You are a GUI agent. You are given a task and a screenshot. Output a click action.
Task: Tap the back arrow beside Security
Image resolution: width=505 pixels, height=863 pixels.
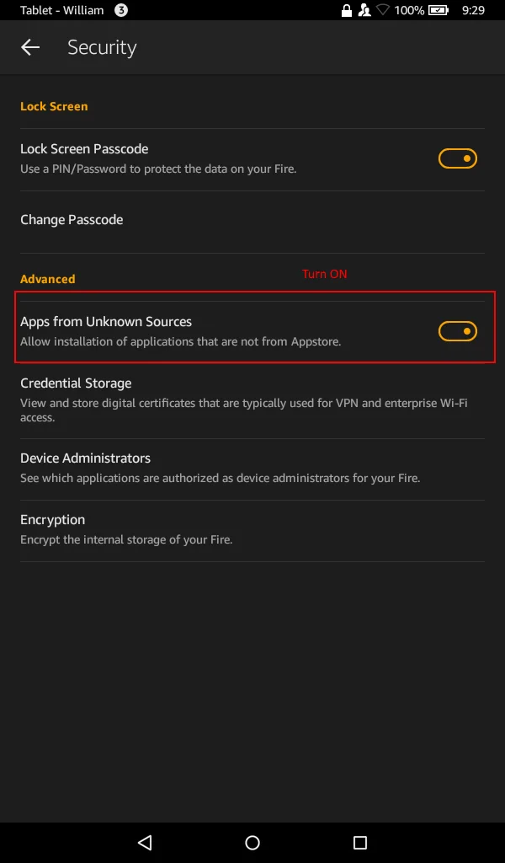tap(30, 47)
